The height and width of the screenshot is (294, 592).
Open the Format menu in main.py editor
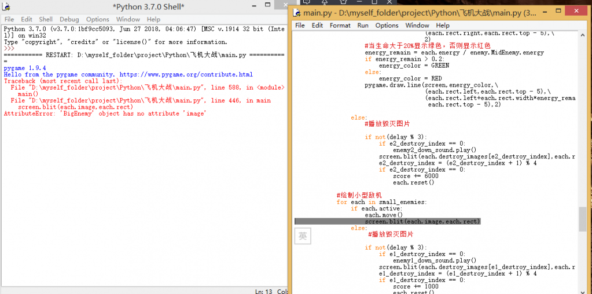click(340, 25)
